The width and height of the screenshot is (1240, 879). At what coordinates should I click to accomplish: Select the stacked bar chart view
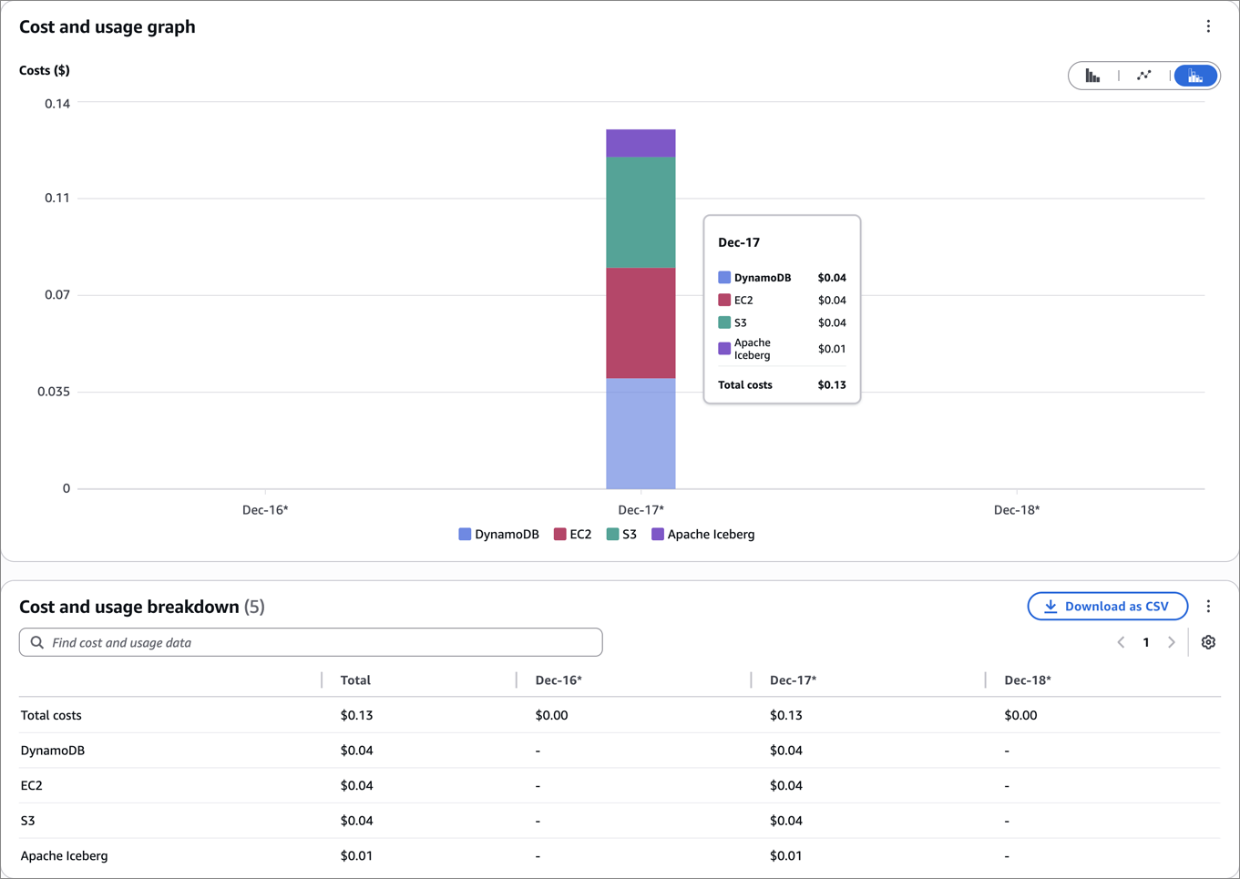coord(1194,76)
